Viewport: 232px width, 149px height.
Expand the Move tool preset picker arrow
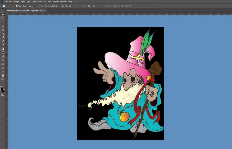click(13, 6)
